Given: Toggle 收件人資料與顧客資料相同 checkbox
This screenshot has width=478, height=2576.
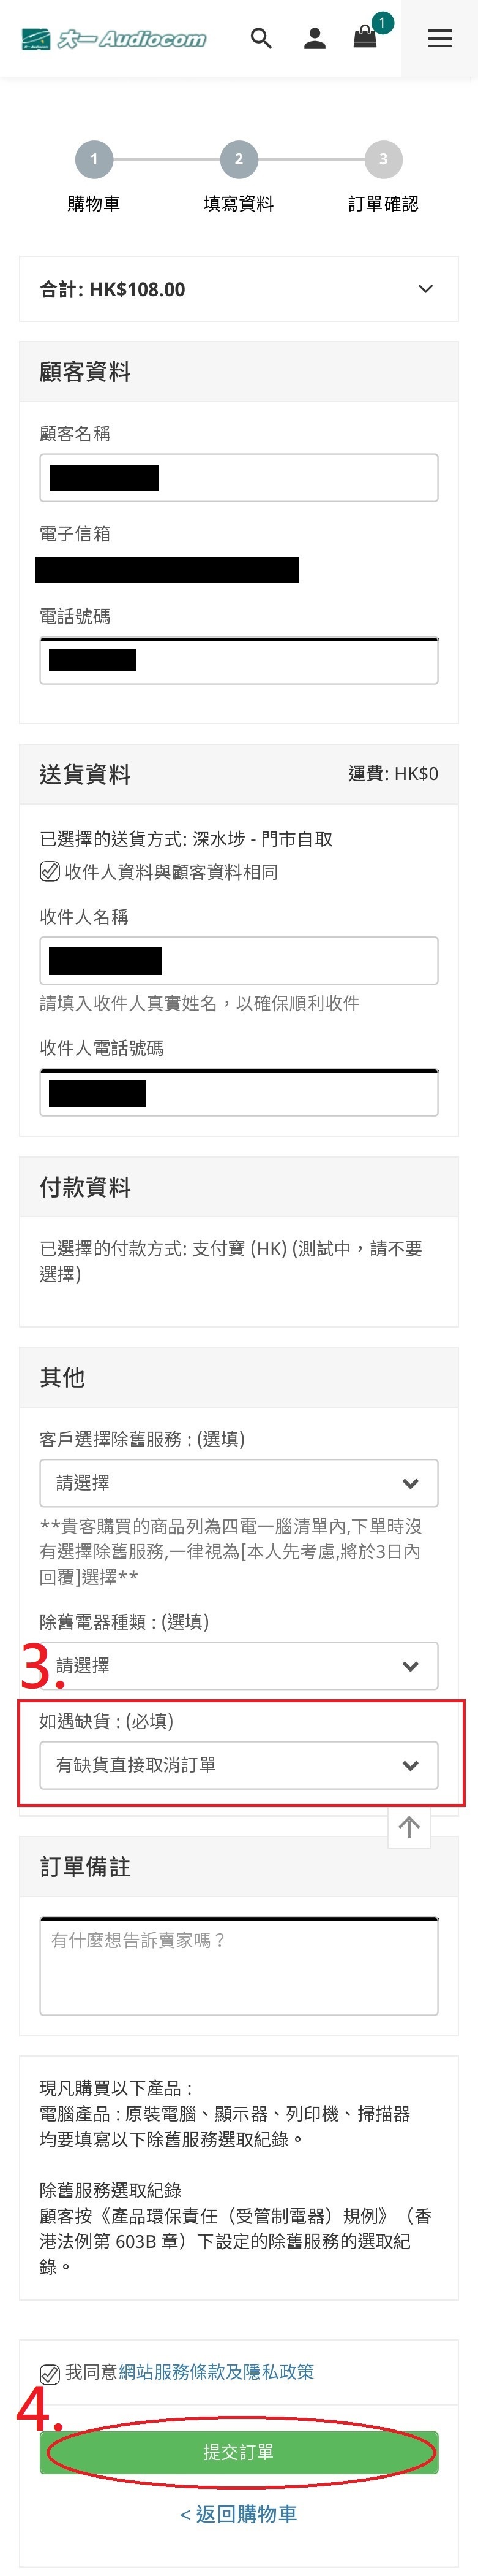Looking at the screenshot, I should pos(49,872).
